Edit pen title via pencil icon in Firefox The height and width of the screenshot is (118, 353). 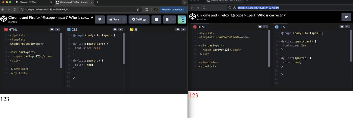[284, 15]
